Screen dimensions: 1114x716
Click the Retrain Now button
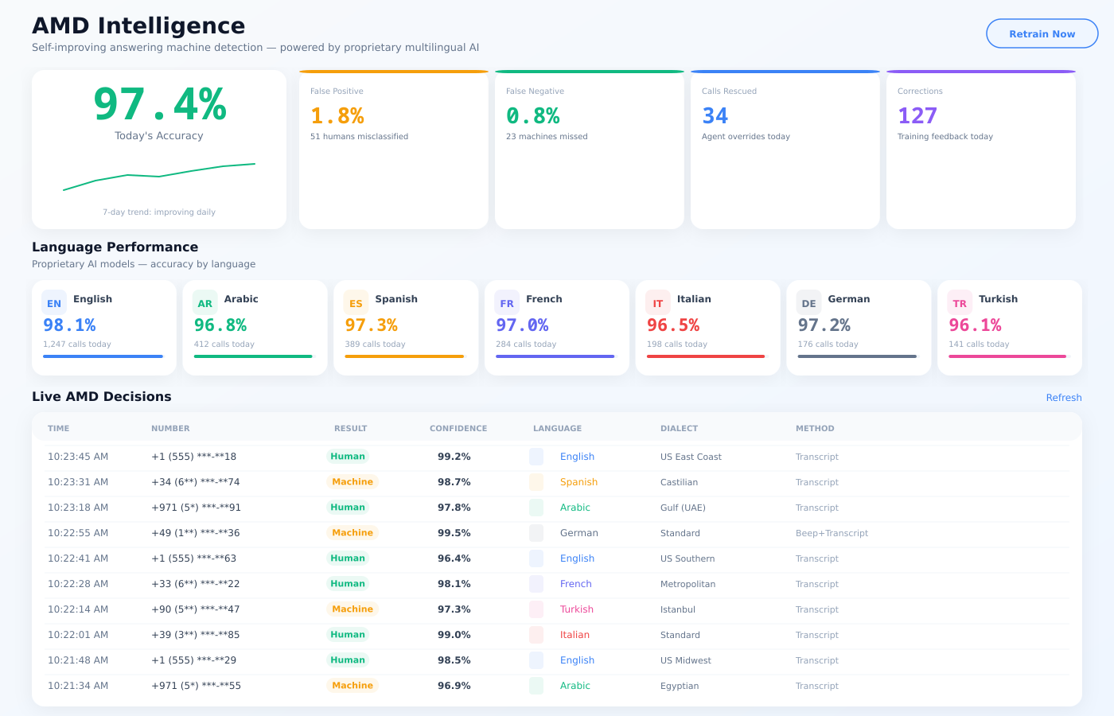point(1042,34)
